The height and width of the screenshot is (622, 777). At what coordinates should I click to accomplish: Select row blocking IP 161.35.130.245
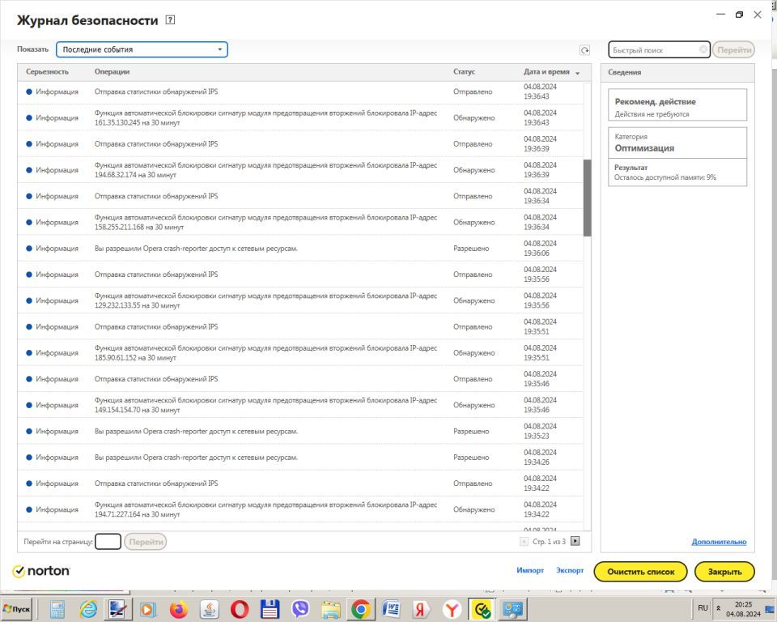click(x=300, y=117)
